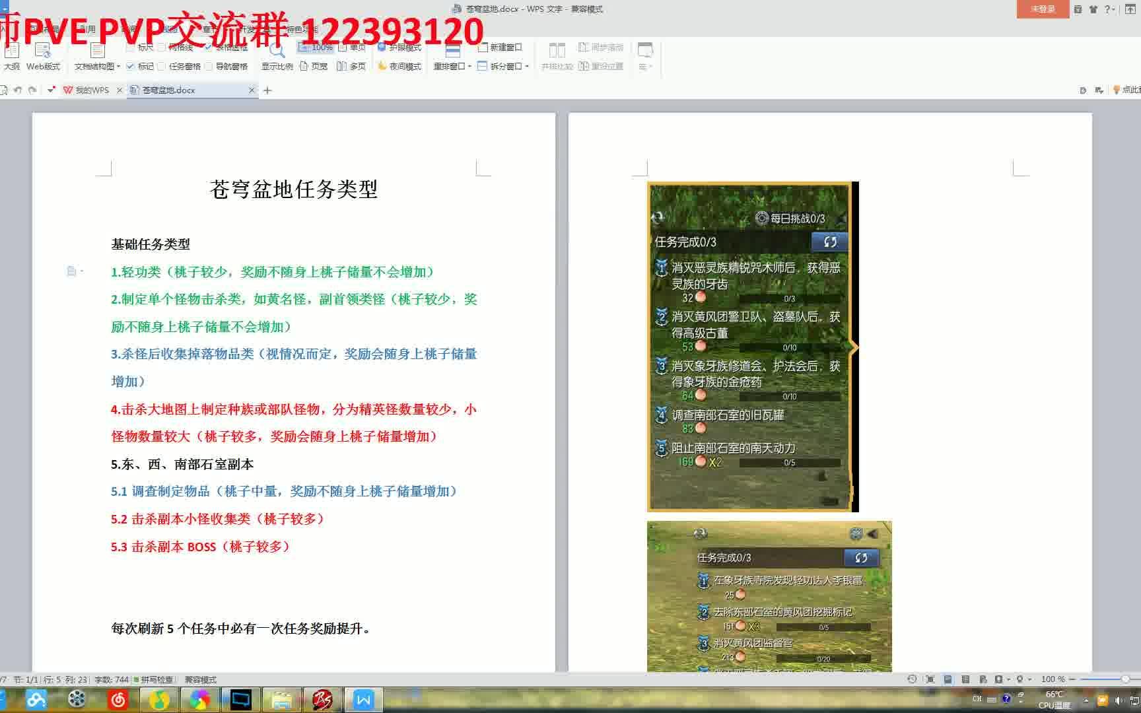
Task: Click the 字数: 744 word count
Action: point(112,679)
